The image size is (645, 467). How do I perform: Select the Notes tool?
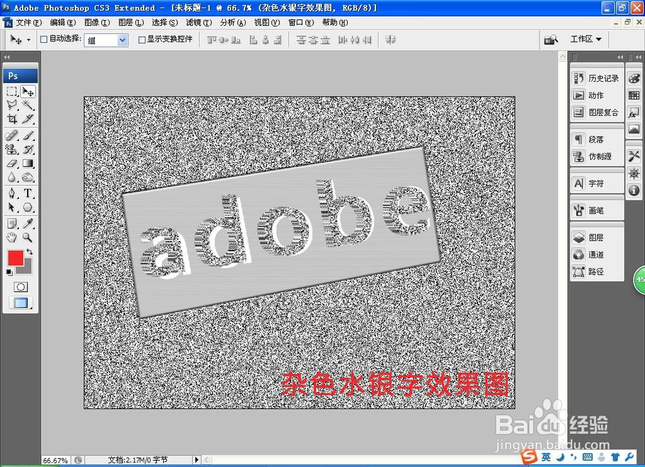pos(12,224)
